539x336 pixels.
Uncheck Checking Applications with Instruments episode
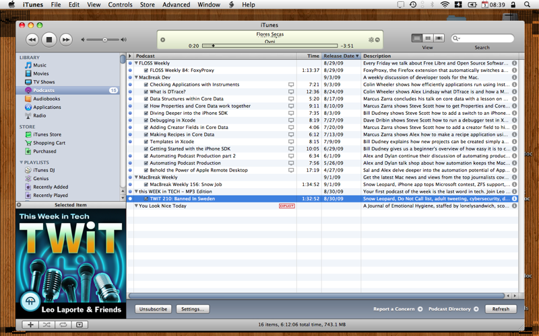[x=146, y=85]
